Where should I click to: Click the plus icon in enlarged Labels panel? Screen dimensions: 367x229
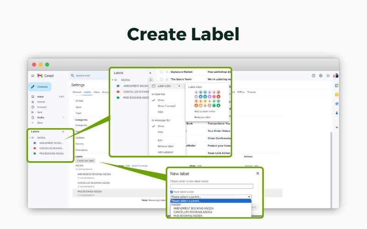tap(150, 73)
